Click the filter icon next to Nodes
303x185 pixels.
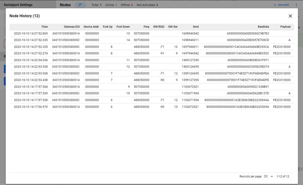[80, 5]
